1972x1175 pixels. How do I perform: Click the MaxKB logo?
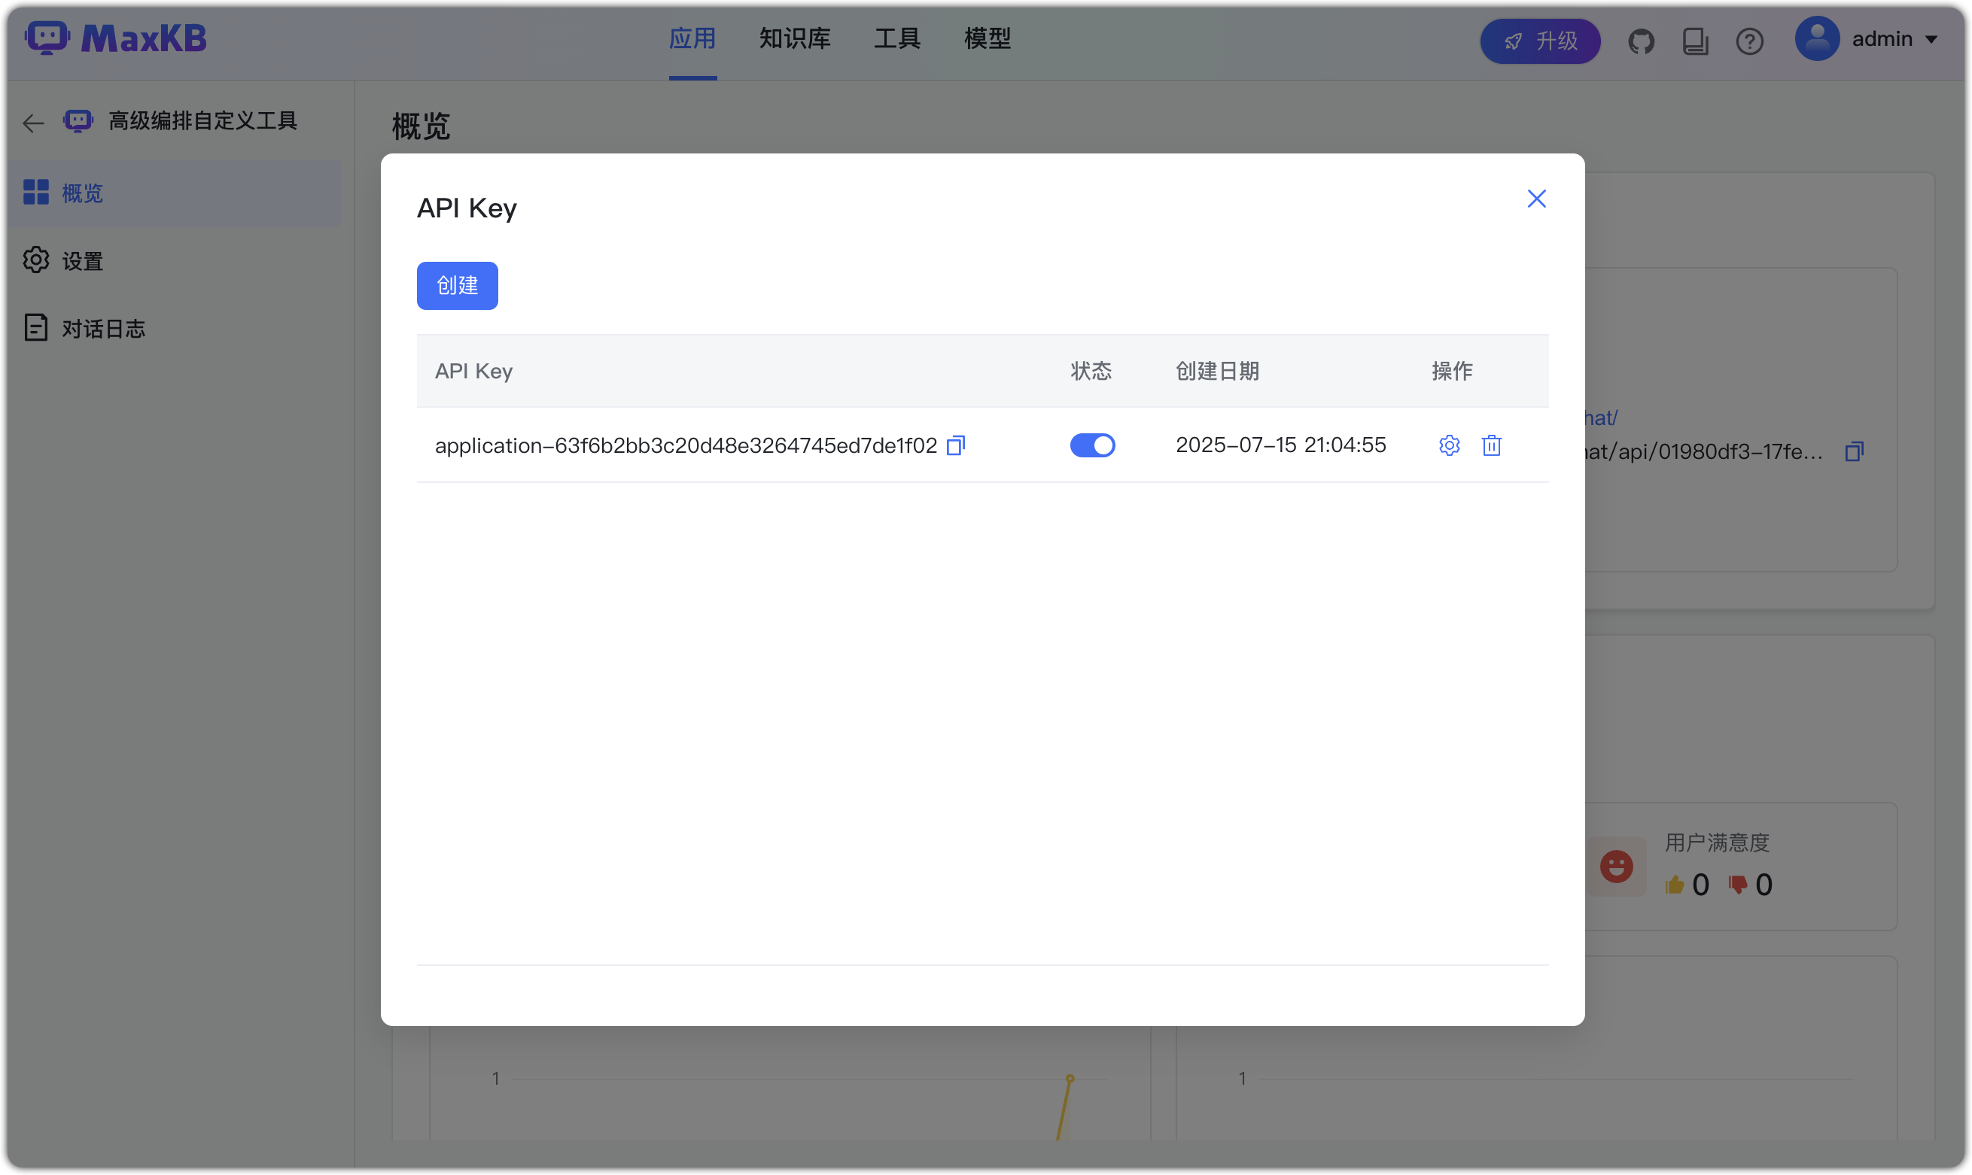pyautogui.click(x=116, y=38)
